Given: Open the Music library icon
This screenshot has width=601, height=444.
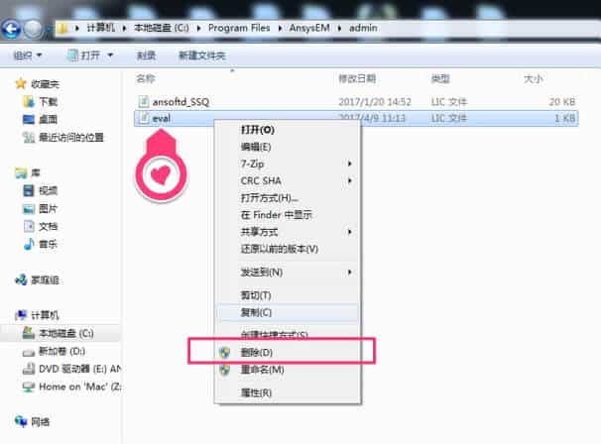Looking at the screenshot, I should 29,244.
